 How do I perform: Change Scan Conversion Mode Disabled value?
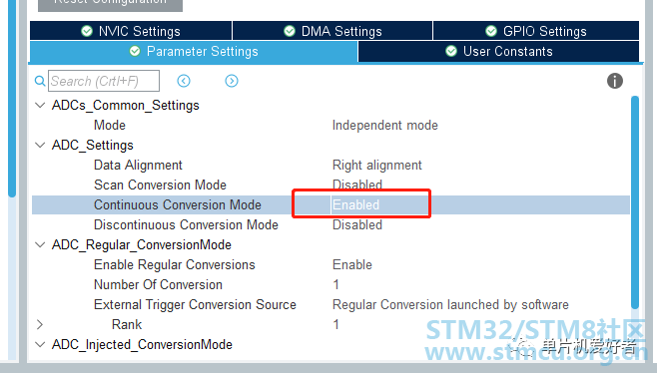[x=357, y=185]
